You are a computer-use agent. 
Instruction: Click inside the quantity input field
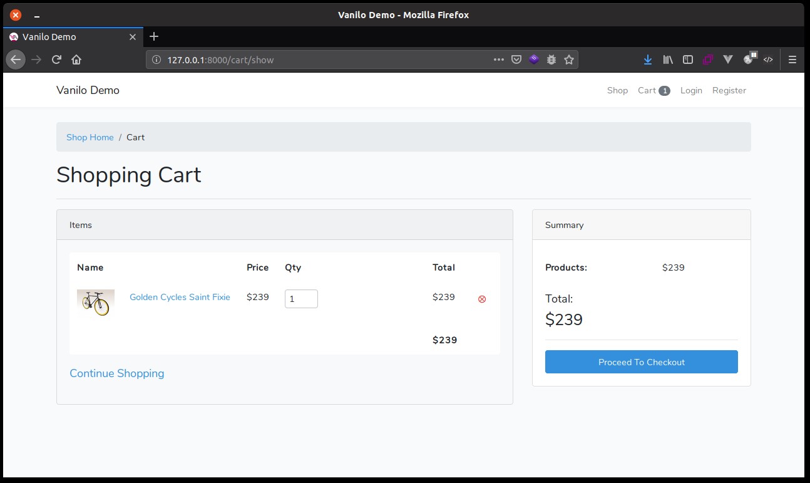pyautogui.click(x=301, y=299)
